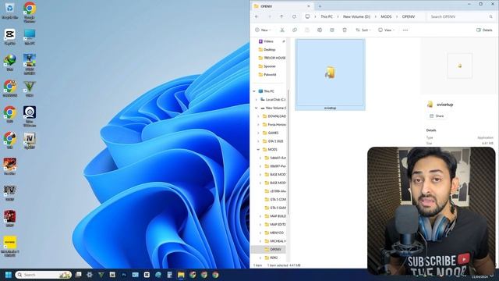Click the Cut scissors icon in File Explorer
This screenshot has height=281, width=499.
coord(282,30)
